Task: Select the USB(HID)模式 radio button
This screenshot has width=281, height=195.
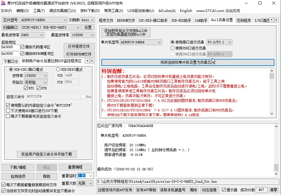Action: (x=58, y=70)
